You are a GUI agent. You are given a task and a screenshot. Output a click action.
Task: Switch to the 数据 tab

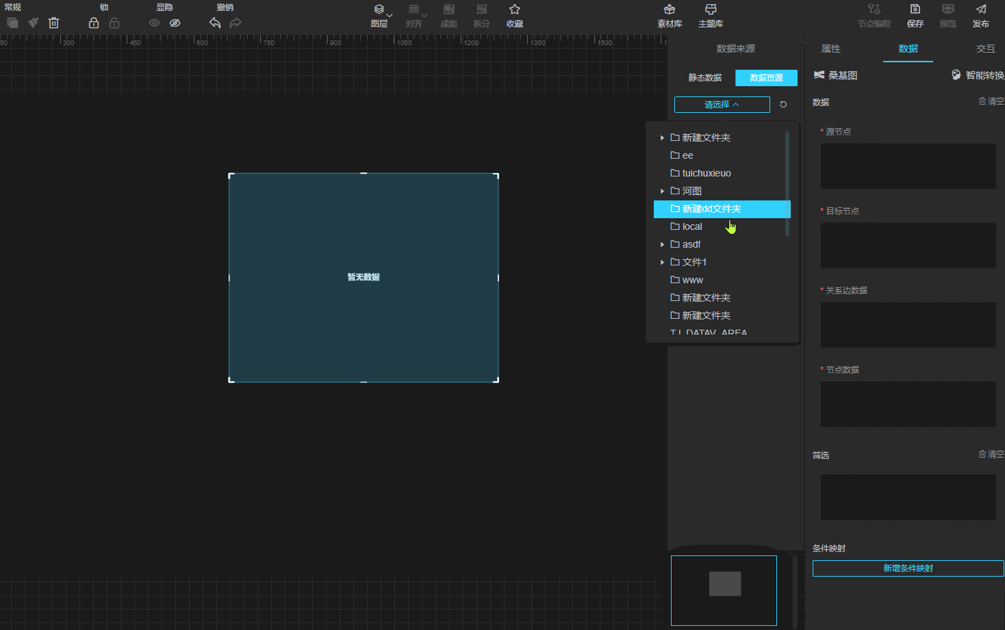click(x=908, y=49)
